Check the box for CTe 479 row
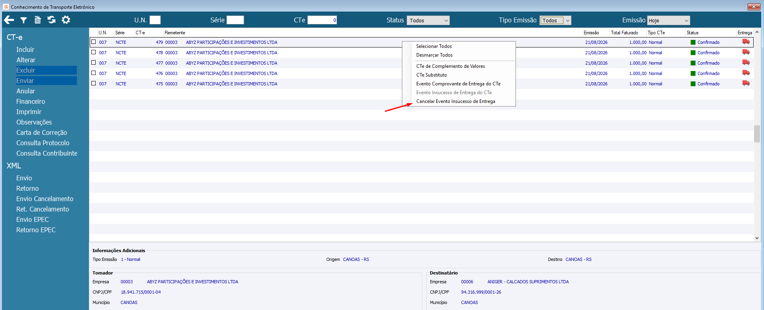The image size is (764, 310). point(94,42)
